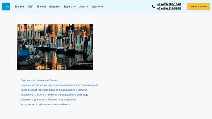Image resolution: width=212 pixels, height=119 pixels.
Task: Open Как получить визу в 2026 году
Action: point(54,95)
